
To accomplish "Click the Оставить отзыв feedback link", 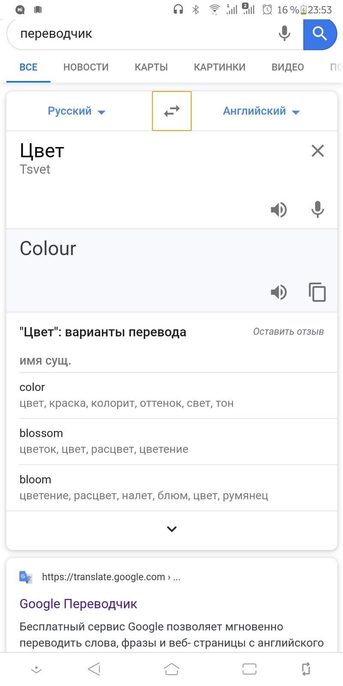I will [288, 331].
